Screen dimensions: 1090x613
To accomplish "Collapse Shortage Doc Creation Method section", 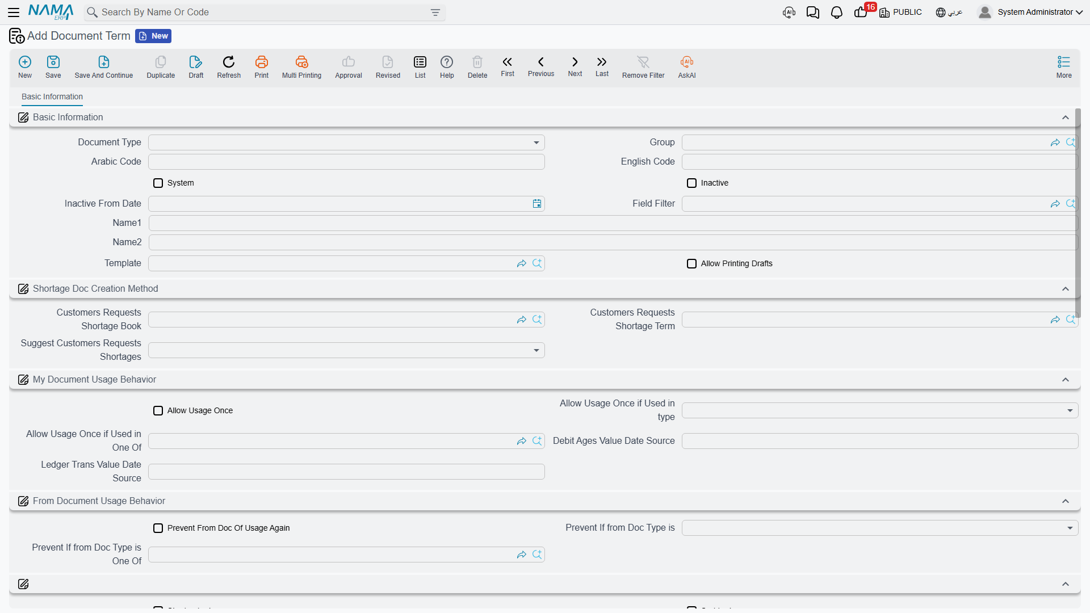I will [1066, 289].
